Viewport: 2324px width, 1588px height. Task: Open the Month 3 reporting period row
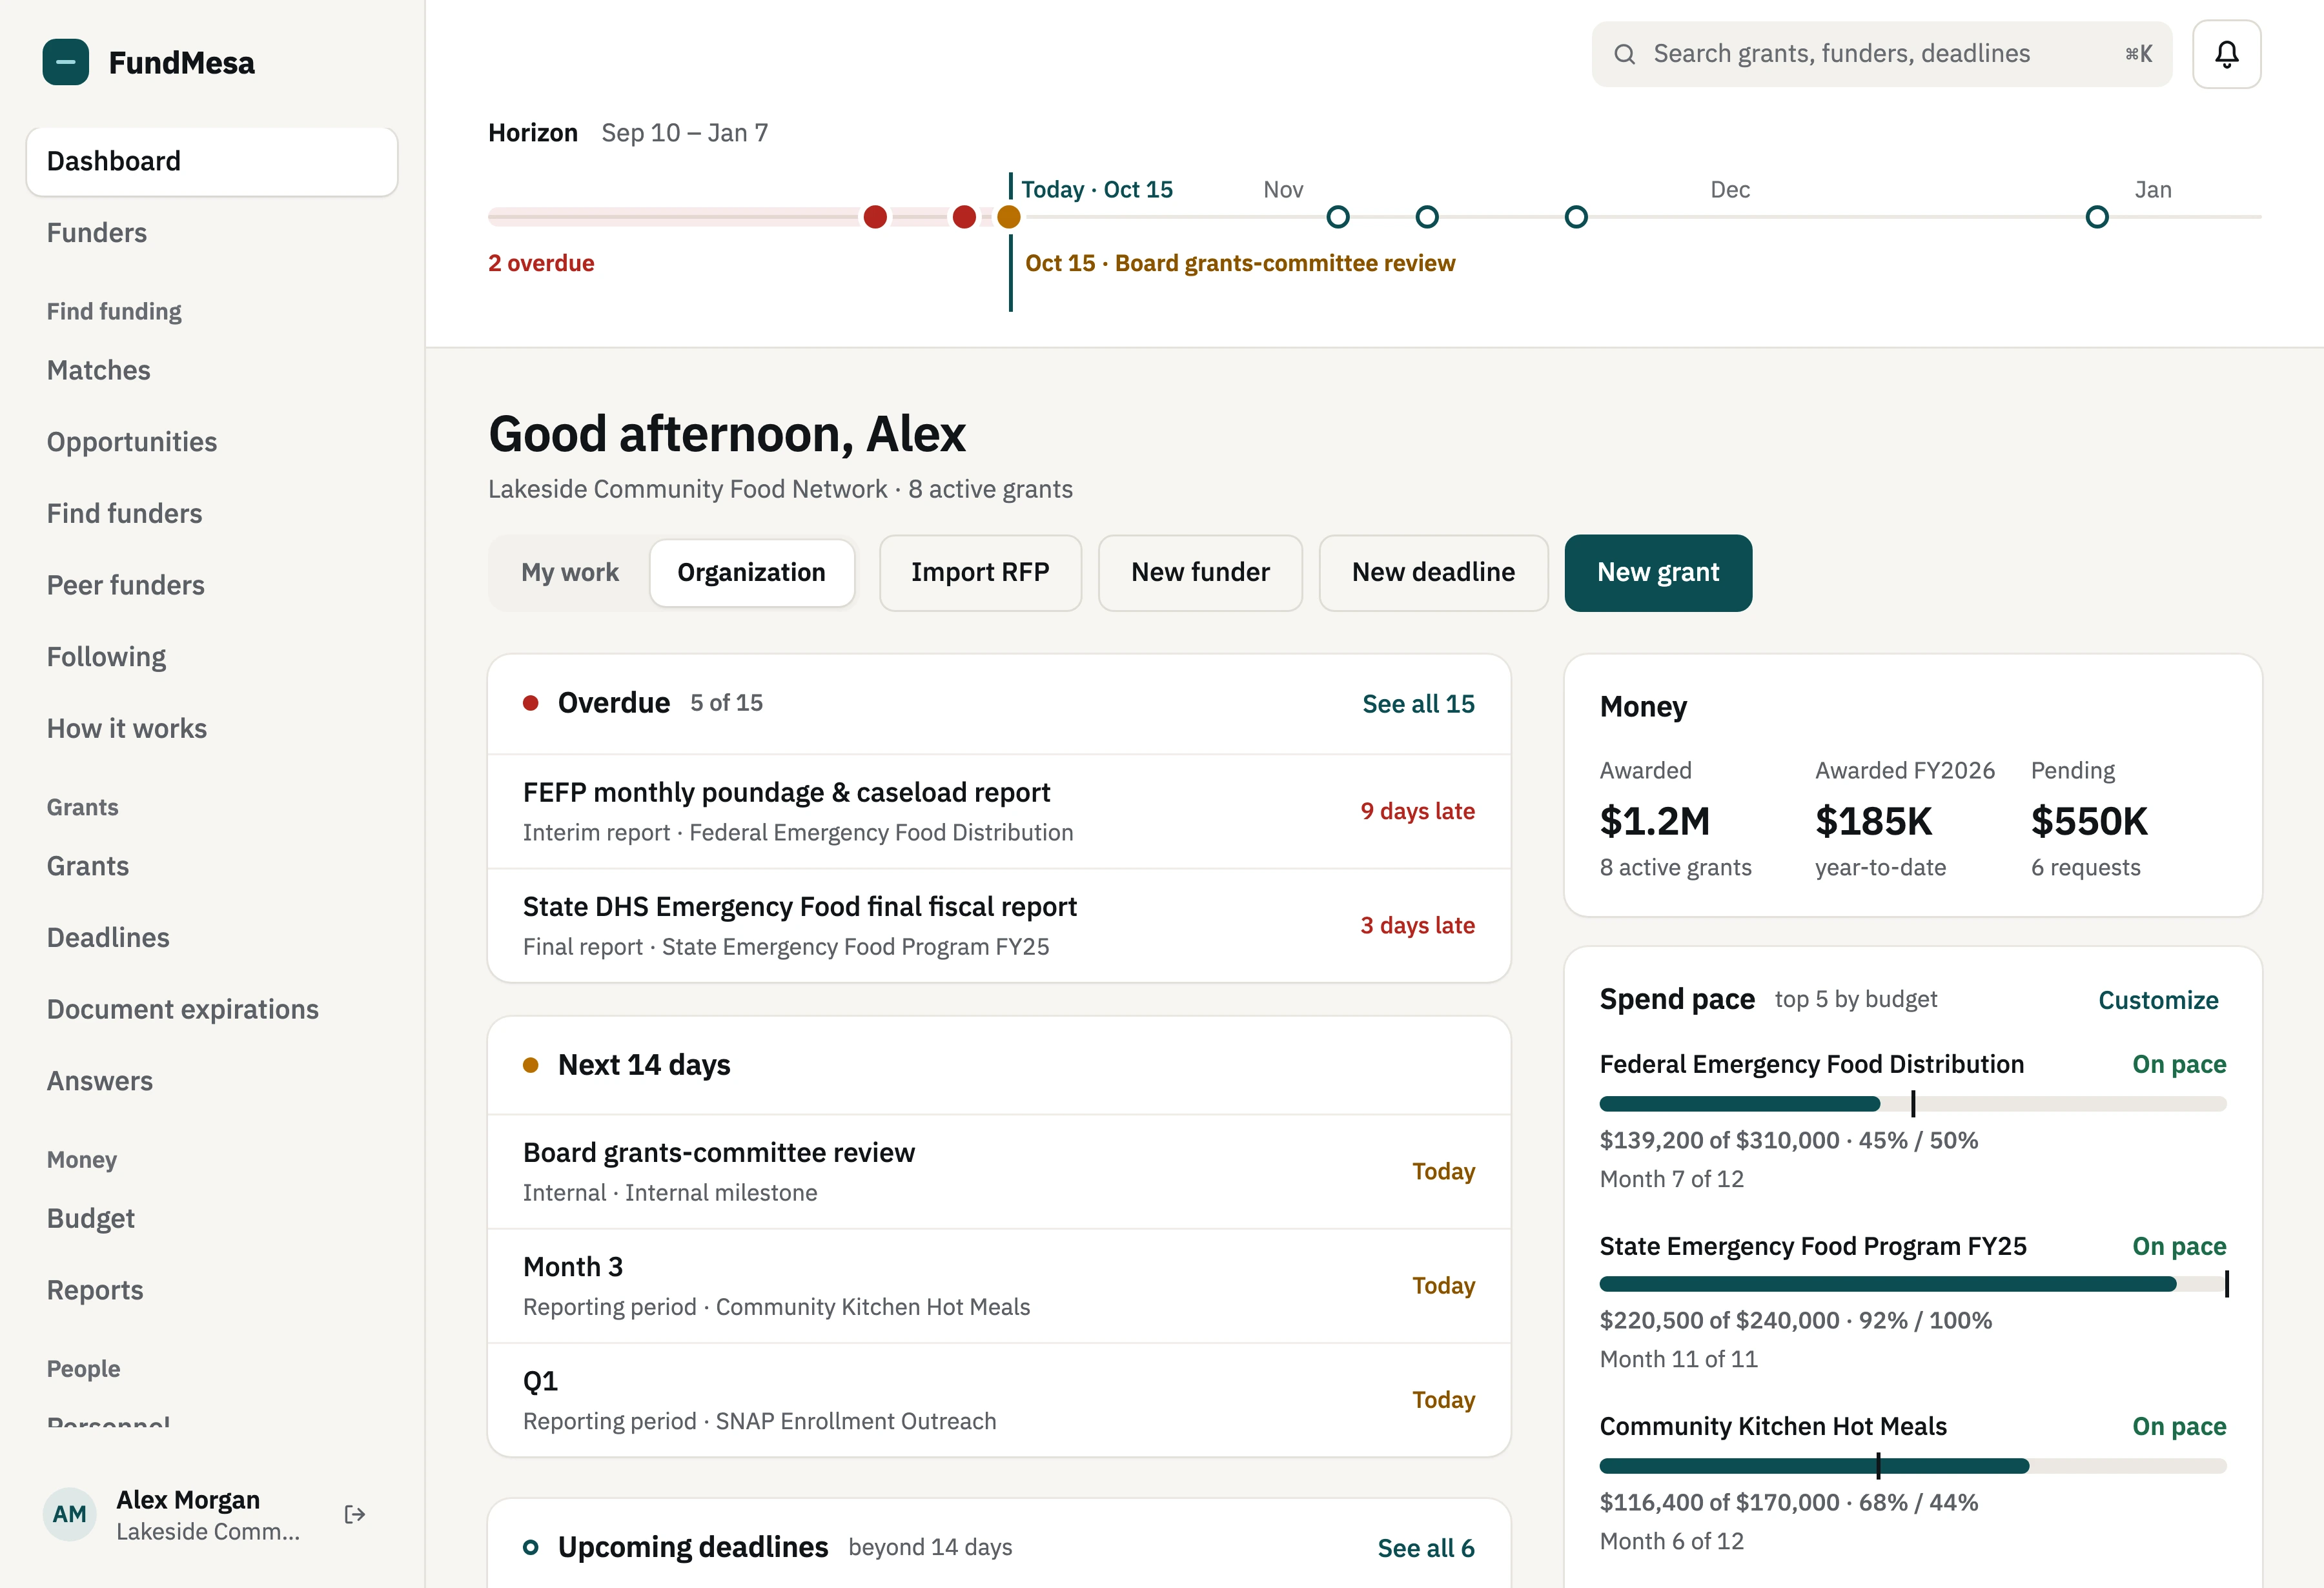pyautogui.click(x=998, y=1286)
